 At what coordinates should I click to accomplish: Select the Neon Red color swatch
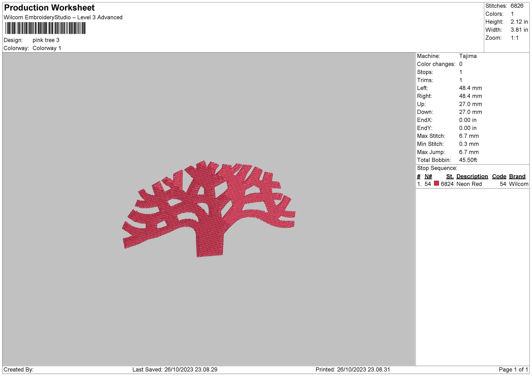(x=437, y=183)
